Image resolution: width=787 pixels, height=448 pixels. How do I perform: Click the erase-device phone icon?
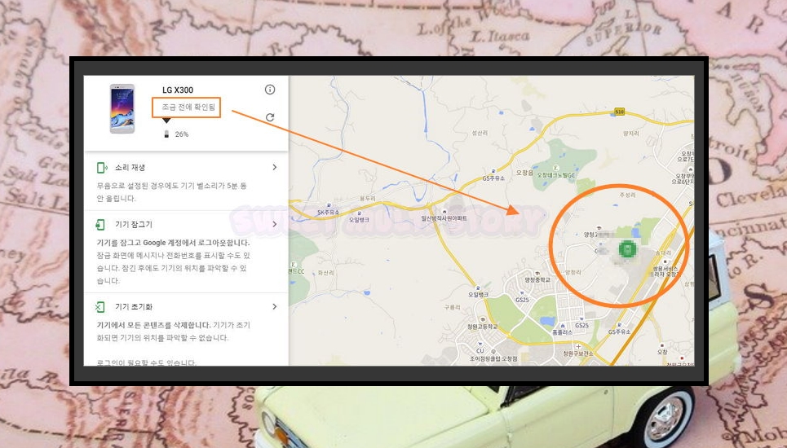100,307
